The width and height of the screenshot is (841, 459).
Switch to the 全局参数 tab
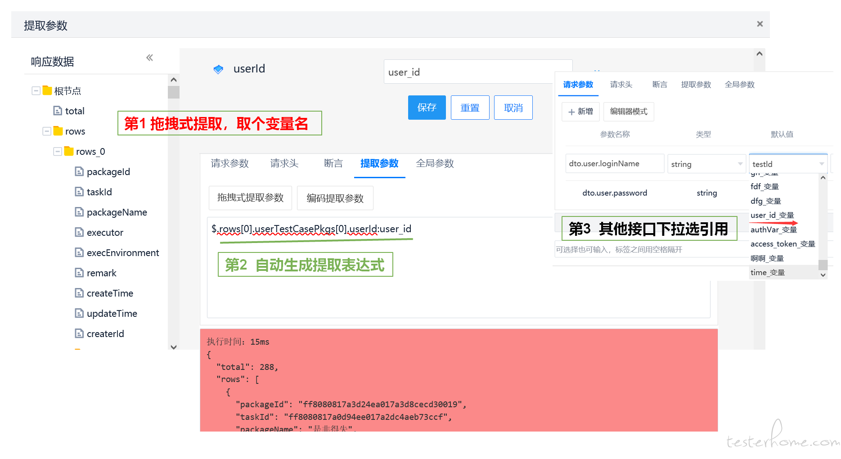(435, 163)
